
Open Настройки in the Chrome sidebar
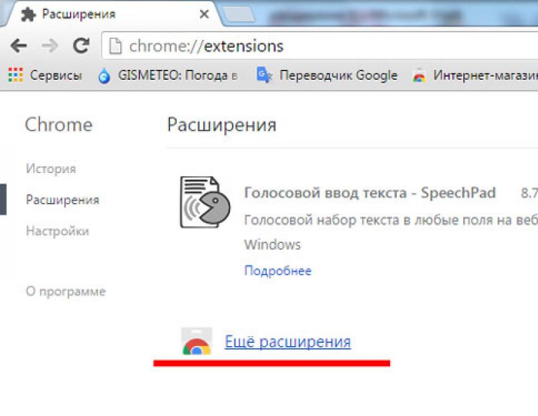[x=57, y=231]
